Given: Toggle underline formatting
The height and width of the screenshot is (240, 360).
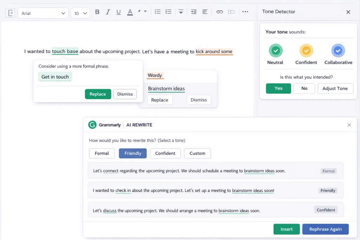Looking at the screenshot, I should click(118, 12).
